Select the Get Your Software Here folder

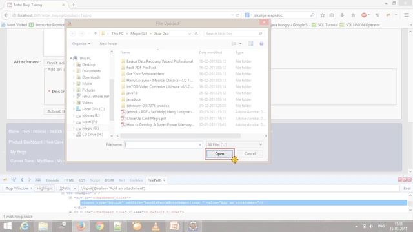click(145, 74)
